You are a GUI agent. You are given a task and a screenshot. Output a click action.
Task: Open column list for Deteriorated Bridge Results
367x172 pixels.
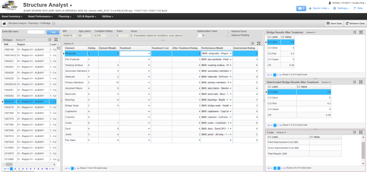pyautogui.click(x=354, y=82)
